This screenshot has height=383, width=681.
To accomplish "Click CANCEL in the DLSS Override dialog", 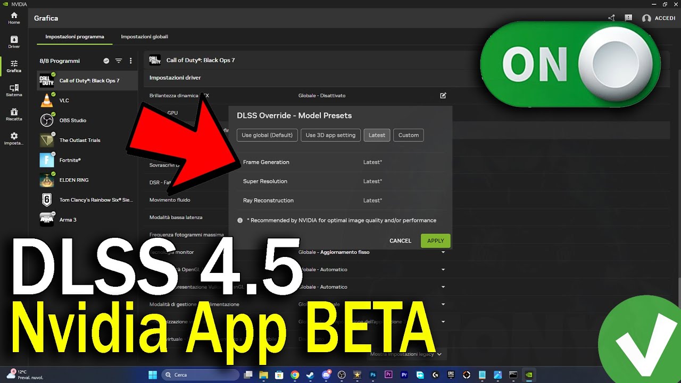I will [400, 241].
